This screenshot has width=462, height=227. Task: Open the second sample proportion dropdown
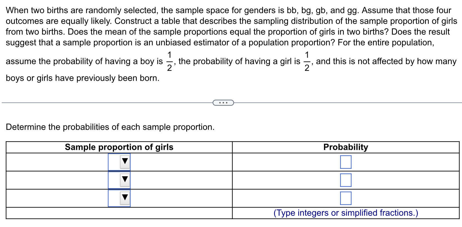[119, 180]
